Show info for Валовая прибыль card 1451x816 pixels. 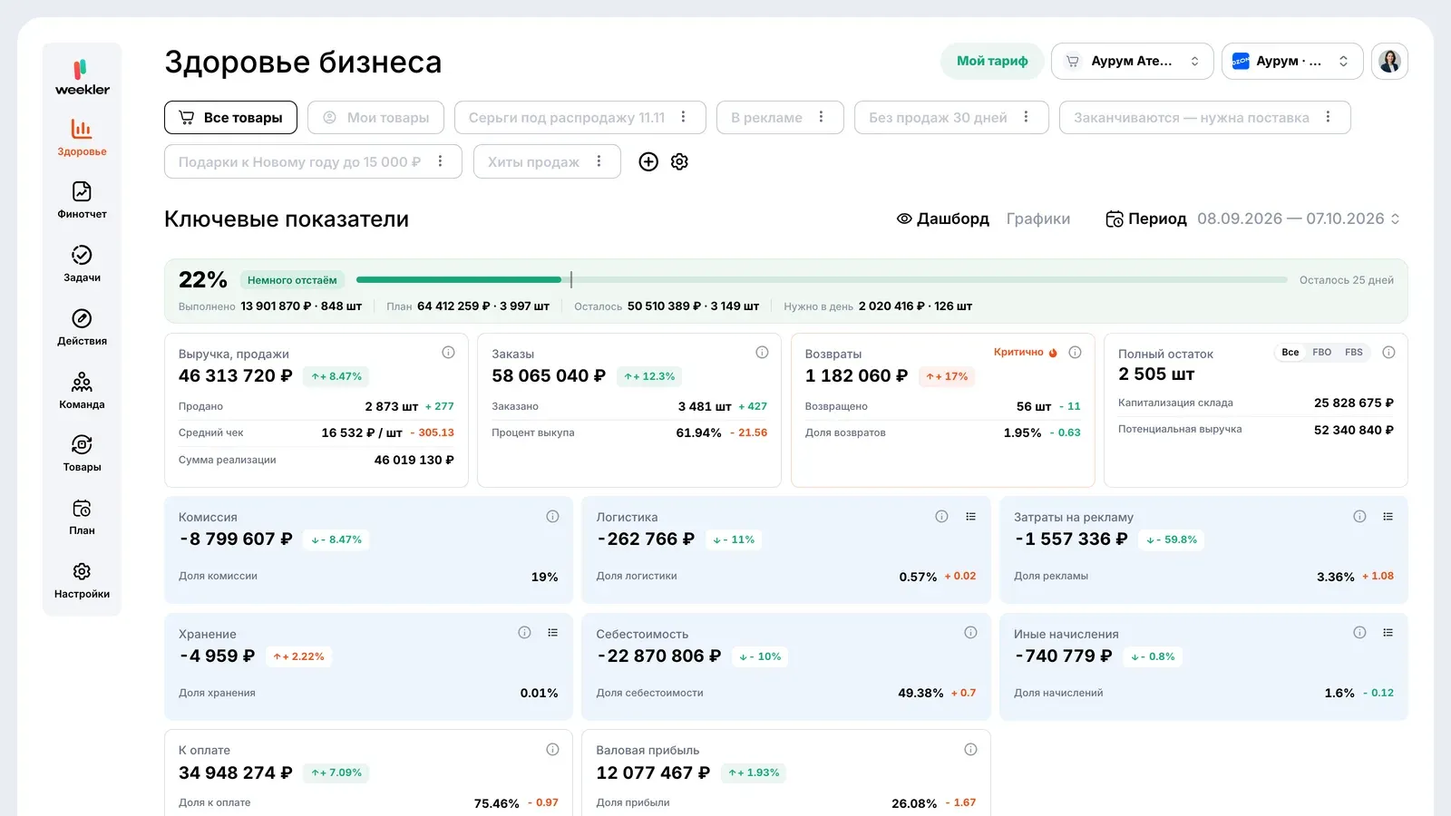pos(970,750)
